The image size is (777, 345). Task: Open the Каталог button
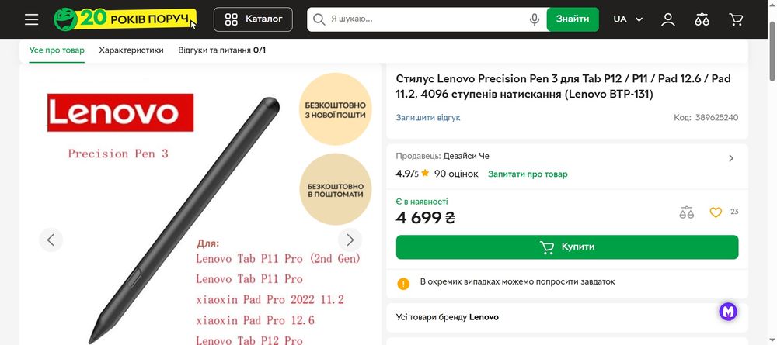coord(253,19)
